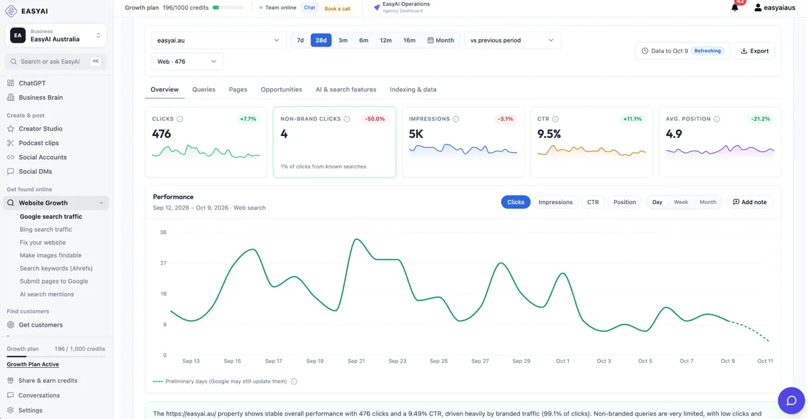Switch chart granularity to Week
The width and height of the screenshot is (808, 419).
[x=681, y=202]
